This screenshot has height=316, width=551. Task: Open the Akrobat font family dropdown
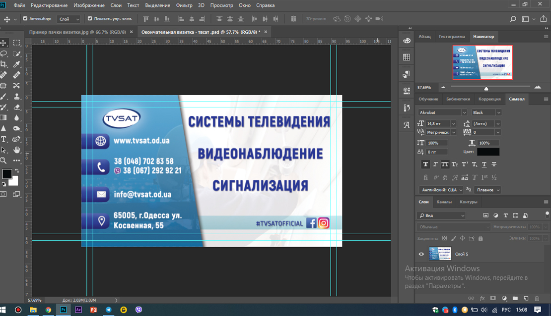coord(442,112)
